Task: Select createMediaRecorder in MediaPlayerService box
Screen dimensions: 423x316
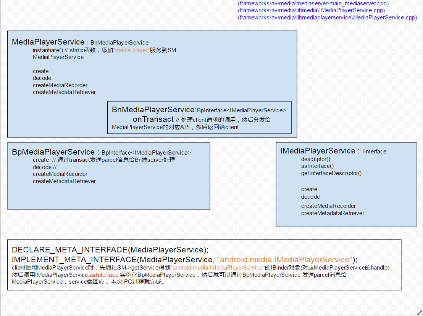Action: click(x=60, y=85)
